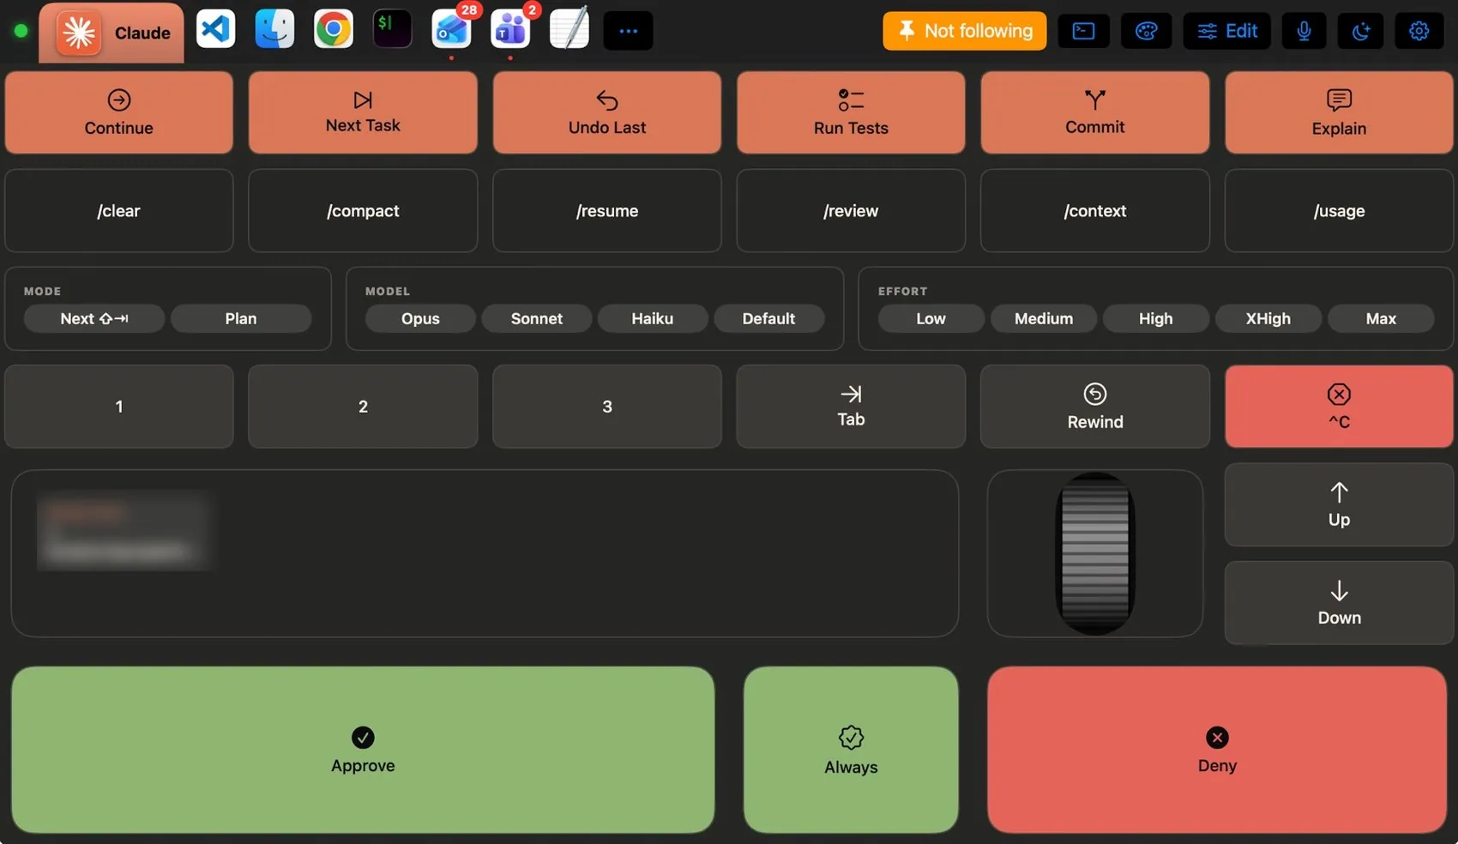Open Outlook with 28 badge

click(452, 29)
